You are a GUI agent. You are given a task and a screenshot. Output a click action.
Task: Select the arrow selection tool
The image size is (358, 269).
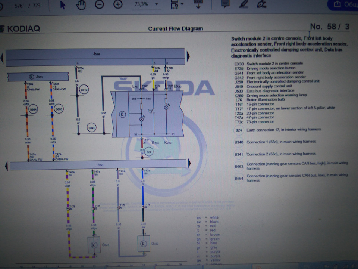point(63,5)
